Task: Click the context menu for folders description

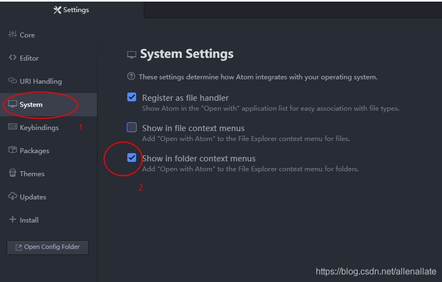Action: pos(250,169)
